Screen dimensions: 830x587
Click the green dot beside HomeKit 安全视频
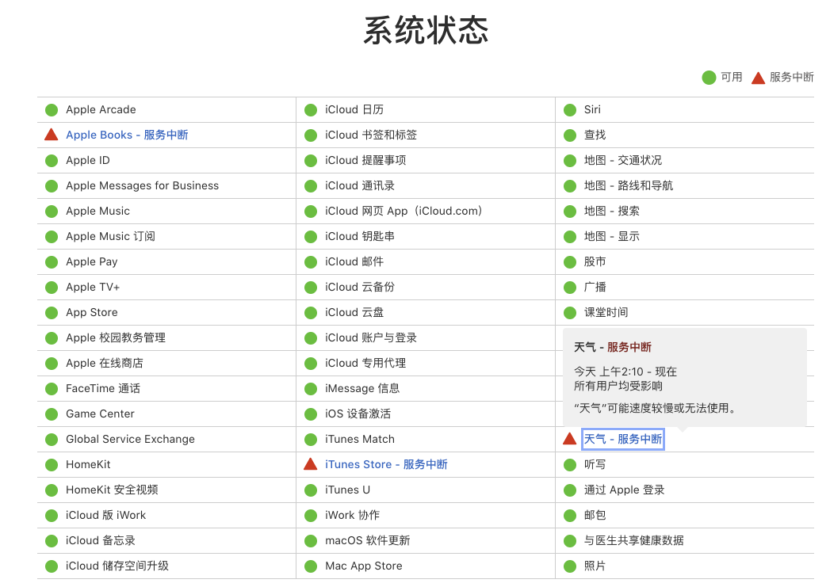tap(52, 490)
